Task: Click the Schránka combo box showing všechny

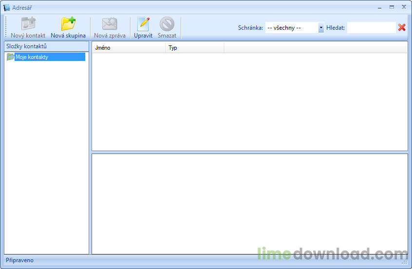Action: click(x=295, y=28)
